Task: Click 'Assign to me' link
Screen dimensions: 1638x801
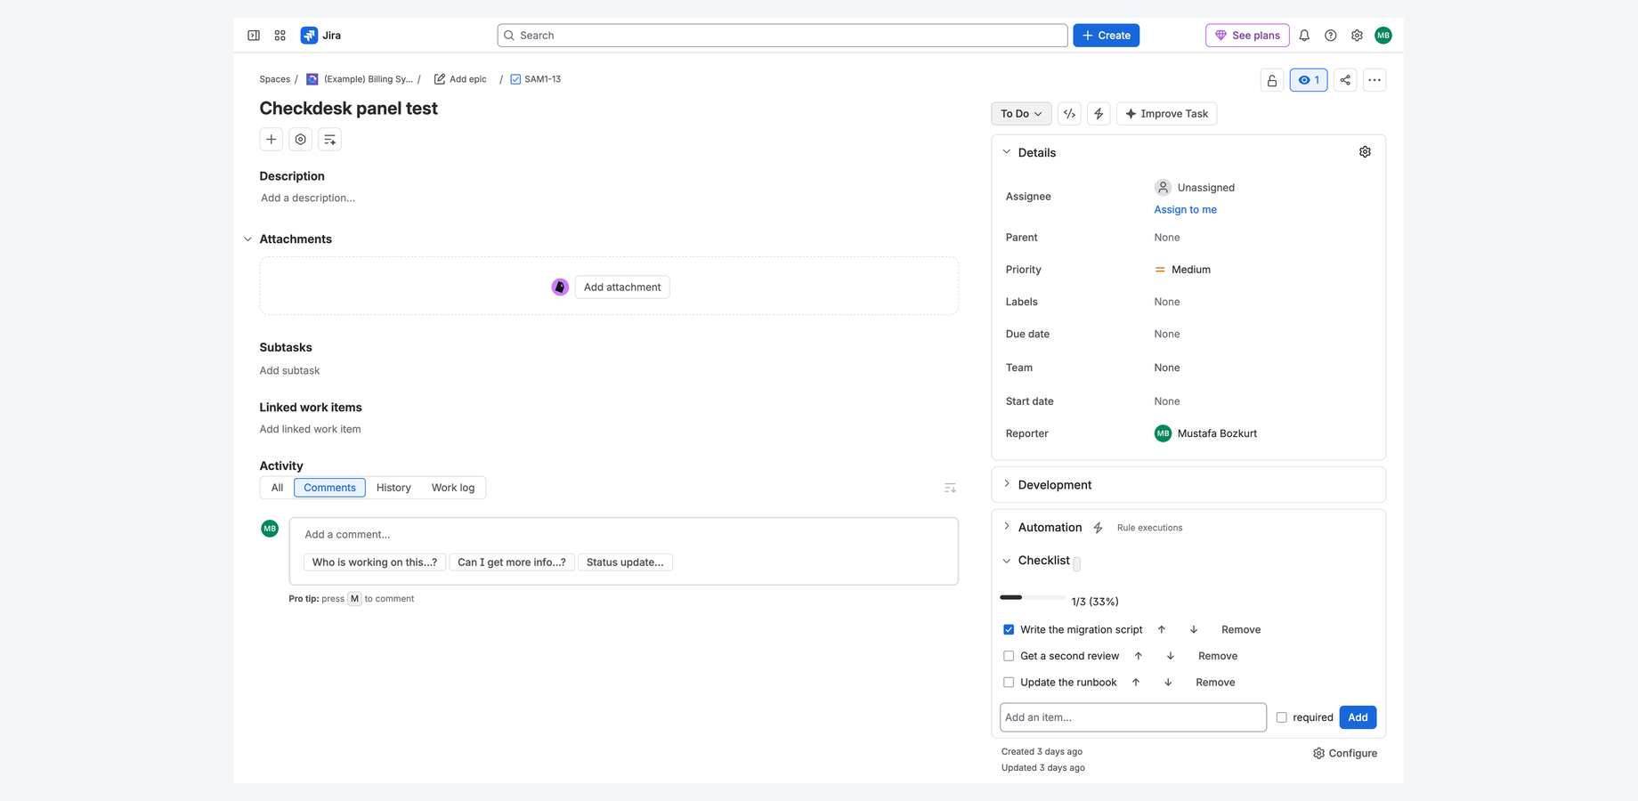Action: 1186,210
